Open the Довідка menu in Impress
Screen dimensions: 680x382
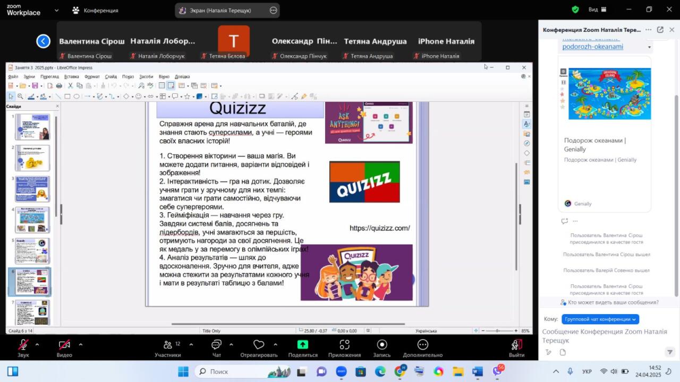pos(182,77)
